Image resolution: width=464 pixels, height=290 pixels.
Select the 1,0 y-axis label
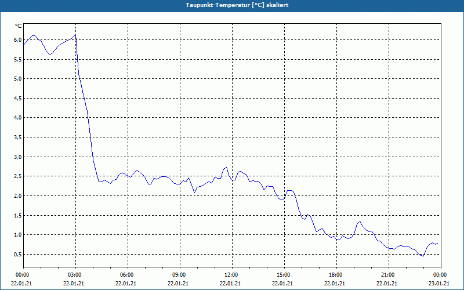[x=17, y=235]
